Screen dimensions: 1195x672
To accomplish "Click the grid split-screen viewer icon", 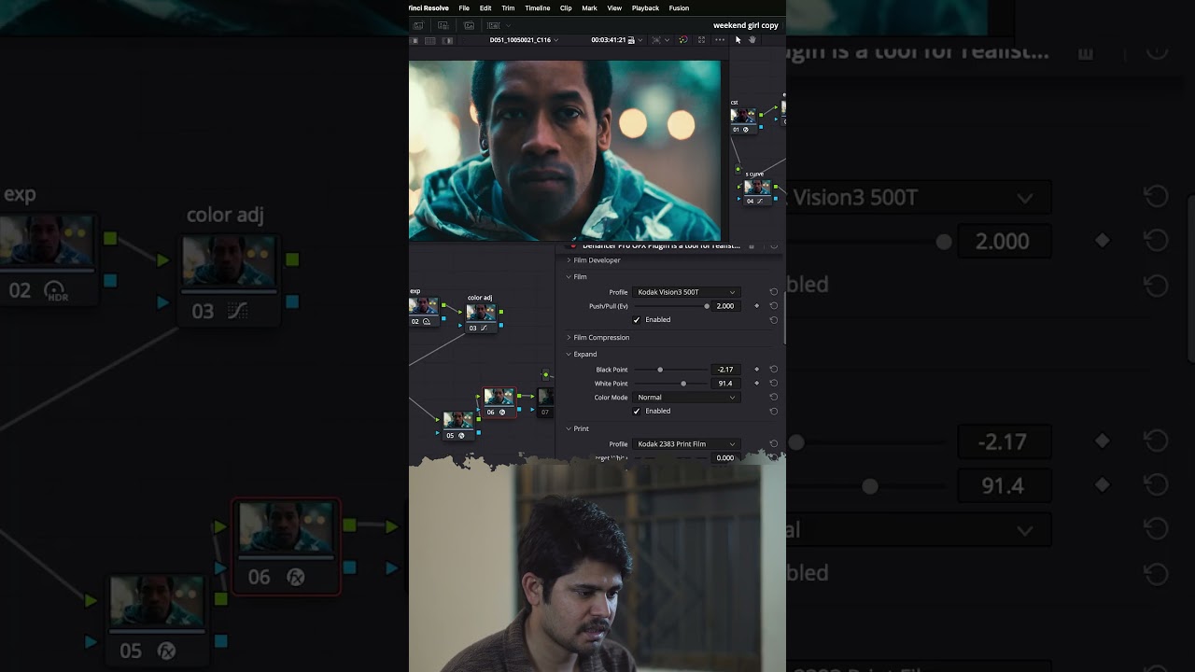I will click(430, 40).
